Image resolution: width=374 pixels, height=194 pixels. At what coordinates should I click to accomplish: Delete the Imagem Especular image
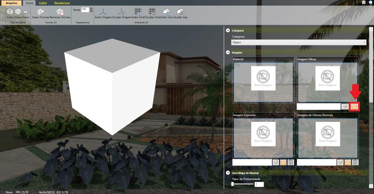pos(290,162)
